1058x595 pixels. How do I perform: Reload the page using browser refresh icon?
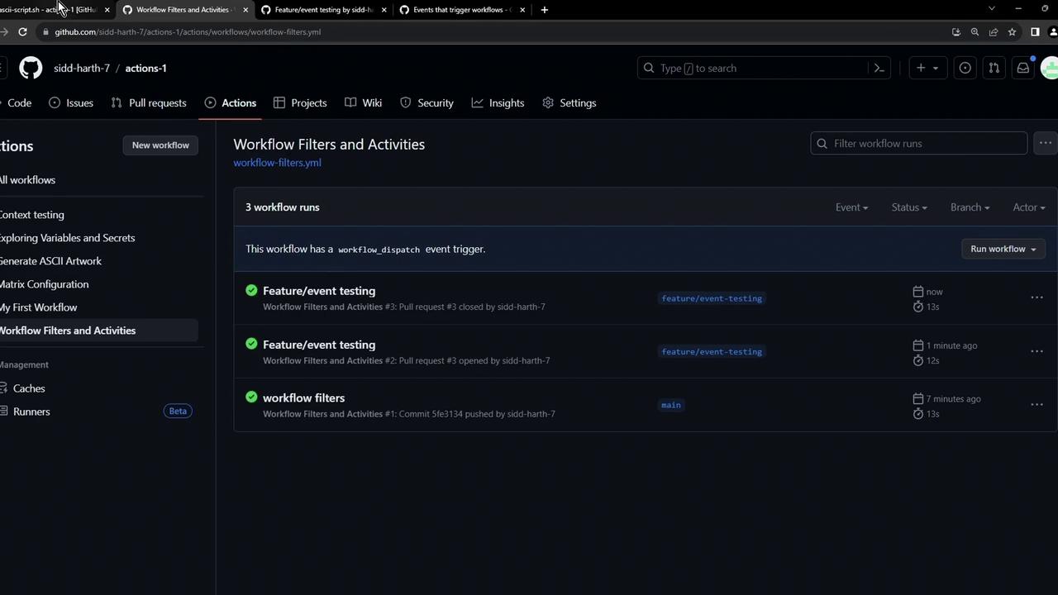pos(22,31)
